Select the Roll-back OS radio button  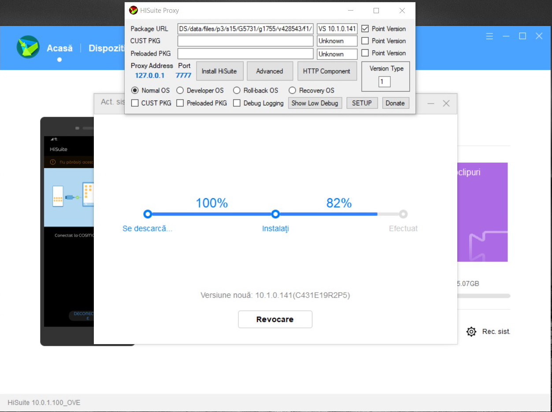pos(237,90)
